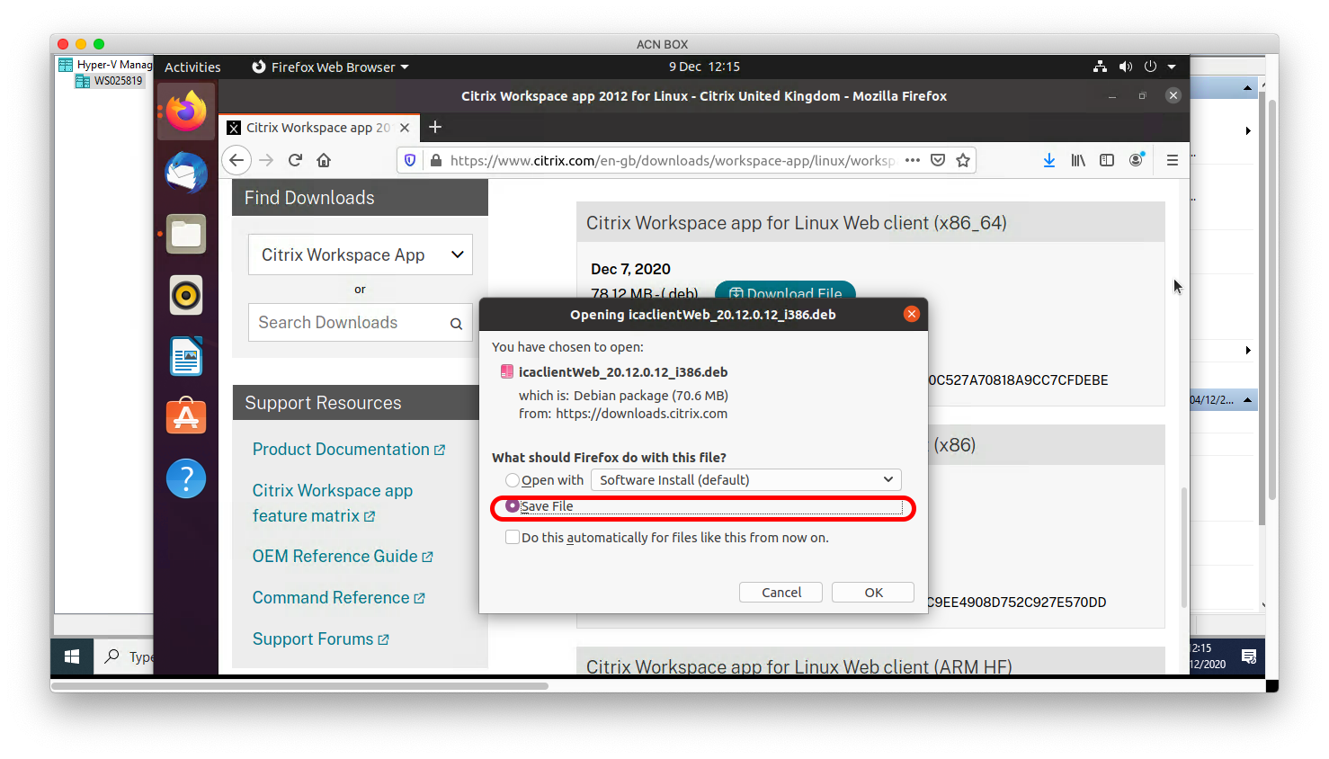Image resolution: width=1329 pixels, height=759 pixels.
Task: View site security padlock information
Action: tap(436, 160)
